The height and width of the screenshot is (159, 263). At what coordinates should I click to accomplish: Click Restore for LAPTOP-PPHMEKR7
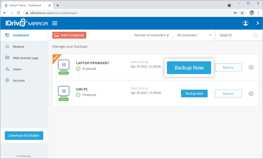click(228, 67)
